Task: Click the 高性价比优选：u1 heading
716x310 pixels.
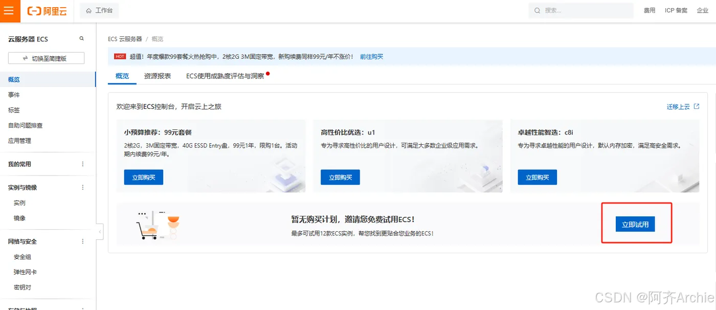Action: [348, 132]
